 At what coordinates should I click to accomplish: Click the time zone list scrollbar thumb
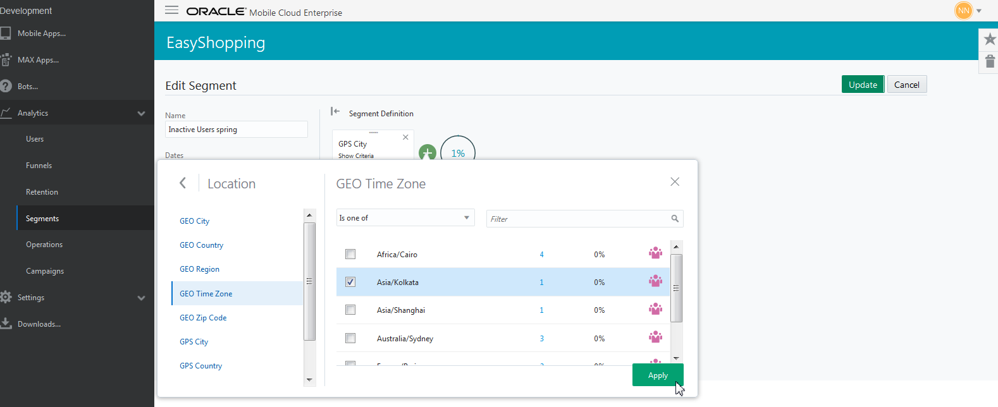(x=676, y=288)
